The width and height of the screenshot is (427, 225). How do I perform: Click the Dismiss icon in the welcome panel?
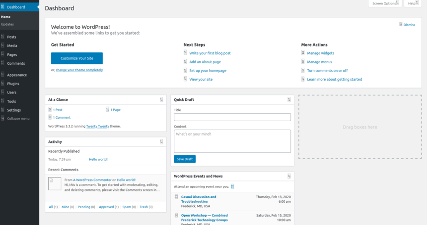[401, 24]
